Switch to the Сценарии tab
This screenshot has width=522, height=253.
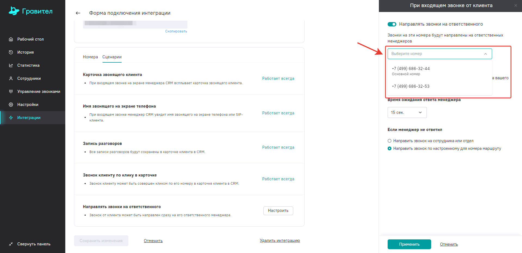[112, 57]
